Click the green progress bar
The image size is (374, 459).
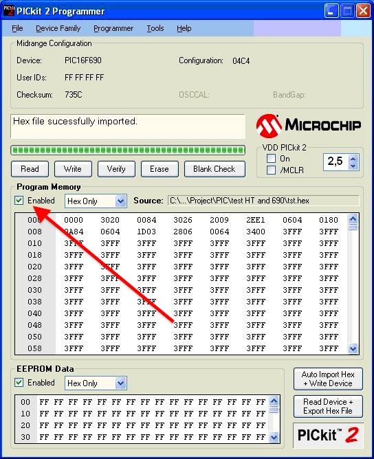[x=128, y=150]
